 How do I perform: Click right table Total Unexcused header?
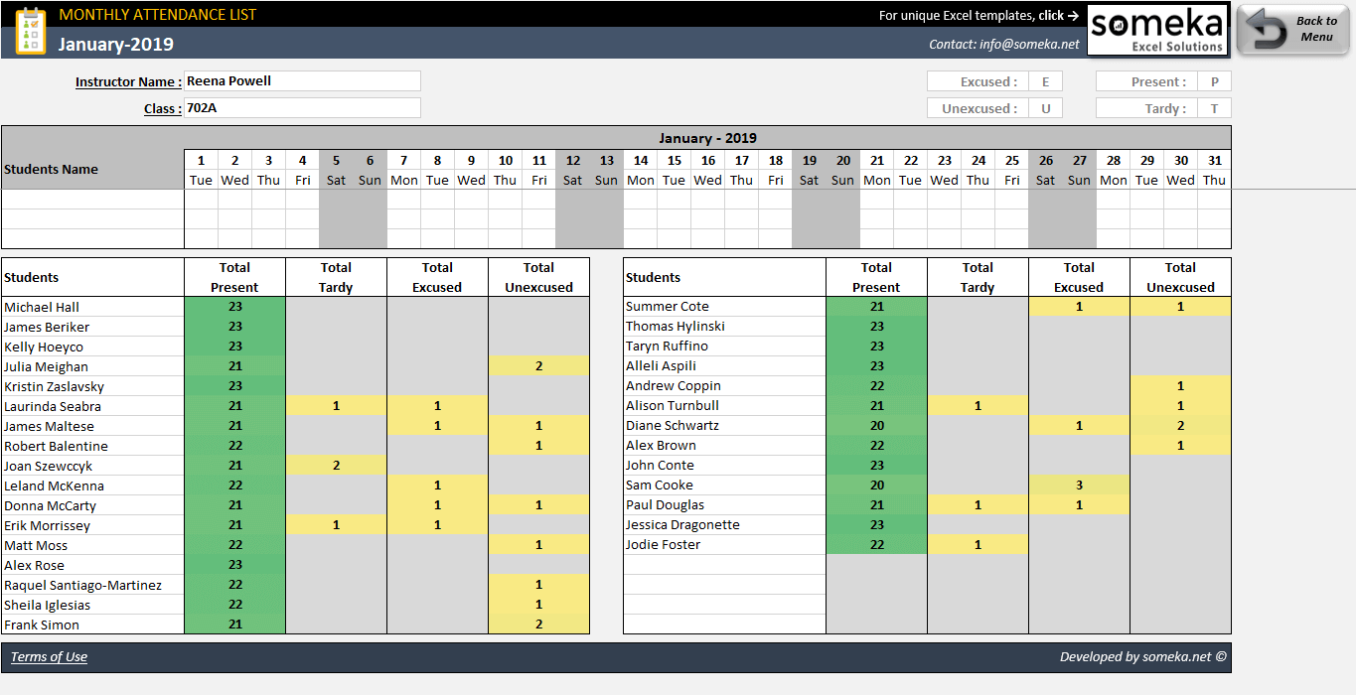(1180, 277)
